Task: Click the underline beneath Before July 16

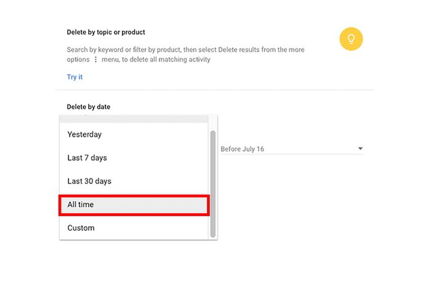Action: tap(291, 155)
